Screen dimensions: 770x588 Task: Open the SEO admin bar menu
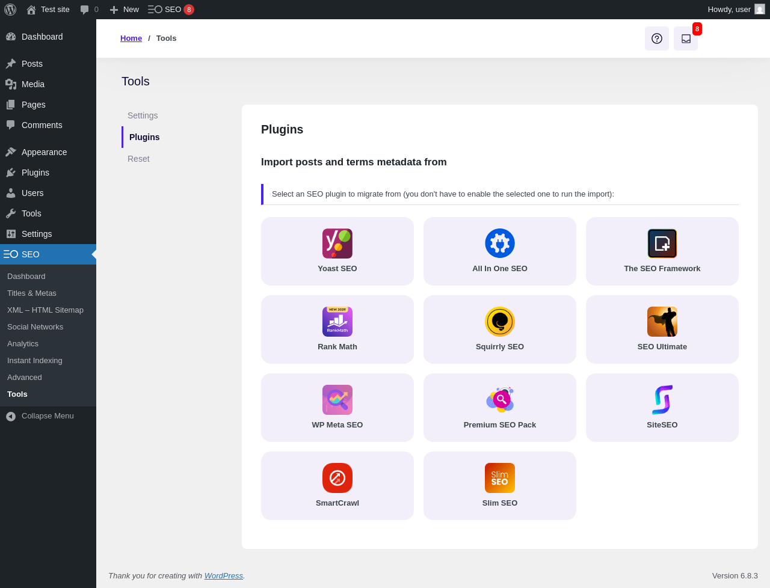point(171,10)
